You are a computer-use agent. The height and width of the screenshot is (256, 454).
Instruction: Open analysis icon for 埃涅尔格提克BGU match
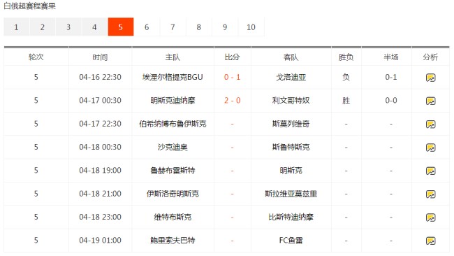coord(430,78)
